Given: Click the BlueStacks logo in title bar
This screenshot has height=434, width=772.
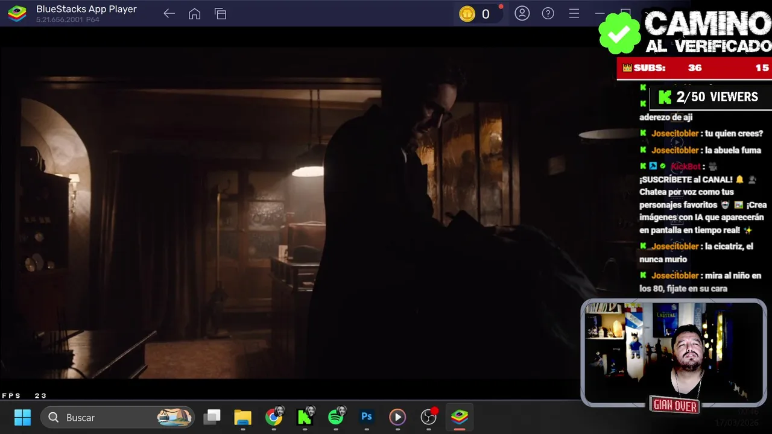Looking at the screenshot, I should (x=17, y=13).
